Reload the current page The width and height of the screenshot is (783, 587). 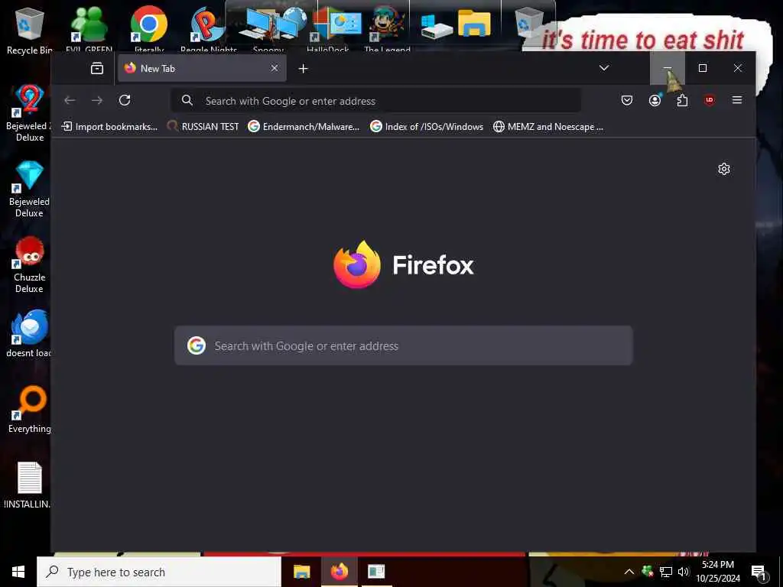click(125, 100)
